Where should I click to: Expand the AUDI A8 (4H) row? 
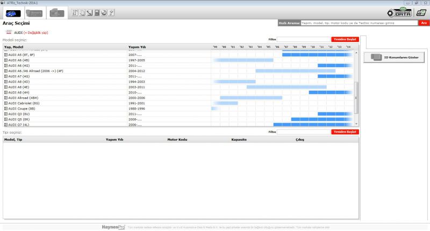click(x=6, y=92)
